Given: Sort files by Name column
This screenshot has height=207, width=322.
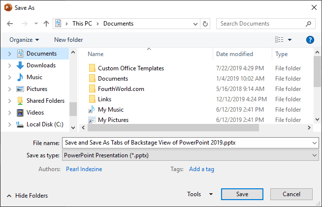Looking at the screenshot, I should coord(96,54).
